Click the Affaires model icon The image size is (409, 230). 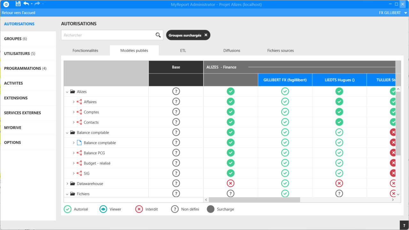[79, 102]
